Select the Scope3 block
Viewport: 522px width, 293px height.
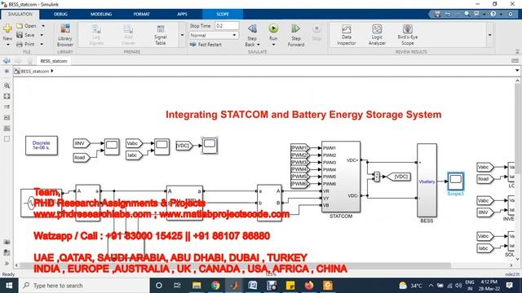coord(455,181)
